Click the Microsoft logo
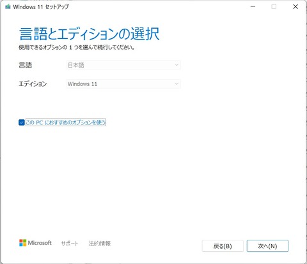This screenshot has height=264, width=307. (x=35, y=243)
